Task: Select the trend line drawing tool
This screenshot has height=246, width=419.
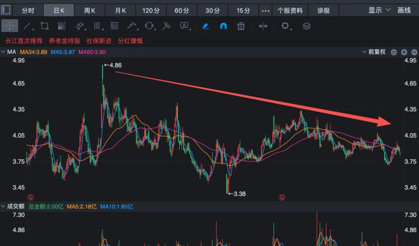Action: click(27, 26)
